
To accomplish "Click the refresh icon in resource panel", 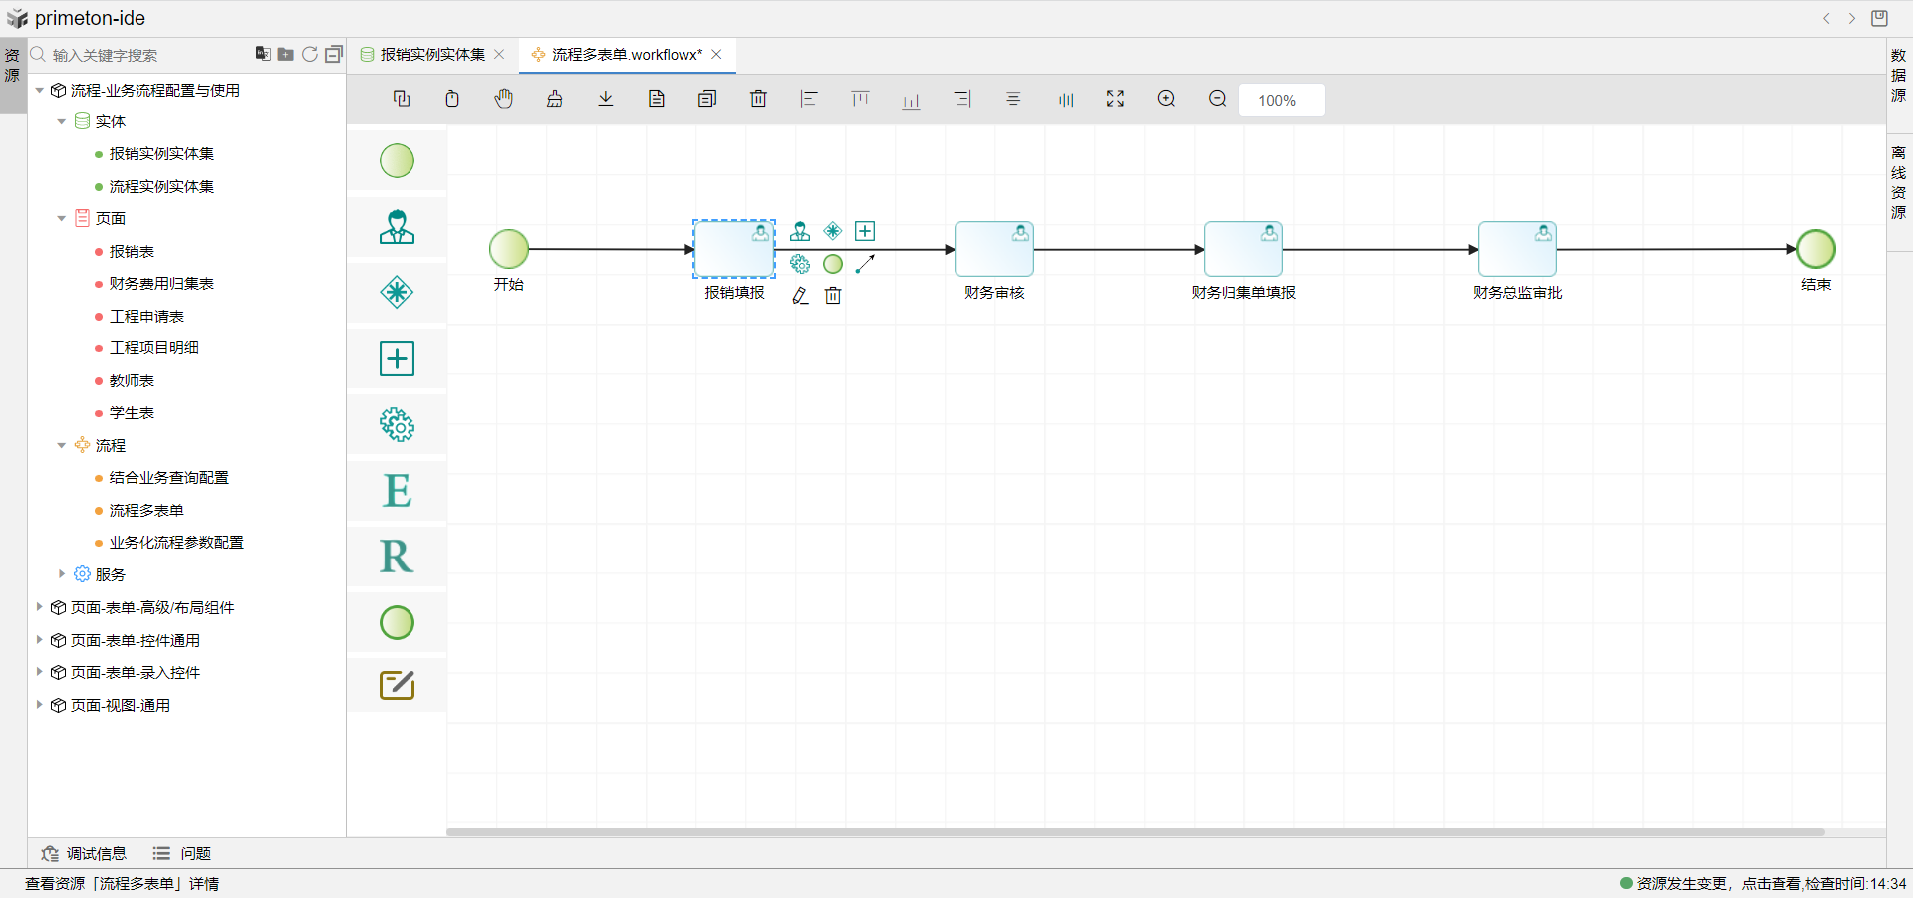I will point(310,55).
